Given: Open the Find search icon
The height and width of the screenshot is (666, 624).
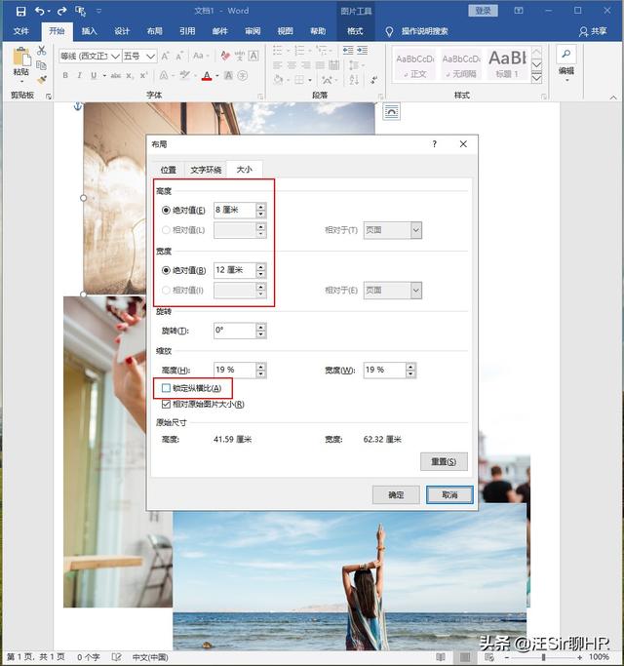Looking at the screenshot, I should (x=566, y=54).
